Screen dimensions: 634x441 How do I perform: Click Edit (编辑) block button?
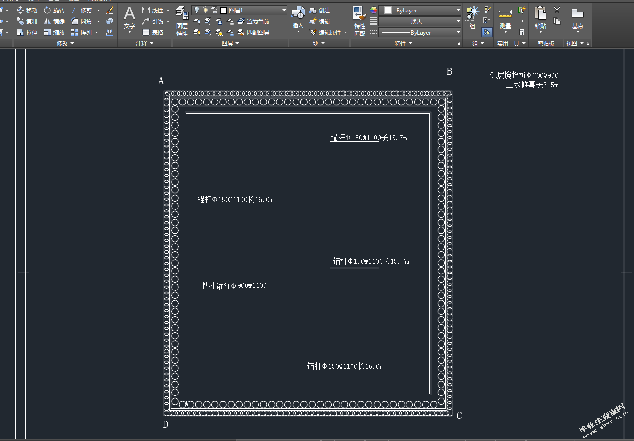tap(320, 21)
